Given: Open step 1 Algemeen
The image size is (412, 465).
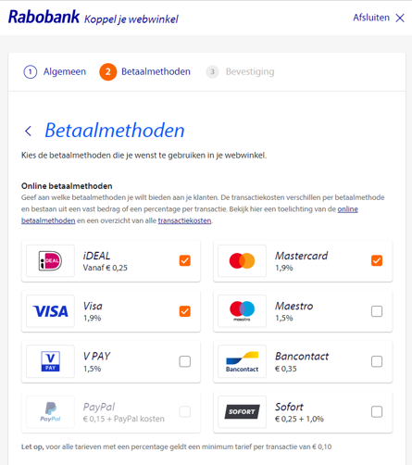Looking at the screenshot, I should pyautogui.click(x=55, y=71).
